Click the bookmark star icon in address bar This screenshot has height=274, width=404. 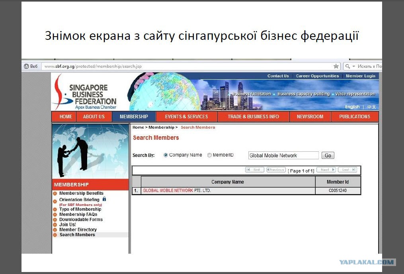pos(336,66)
